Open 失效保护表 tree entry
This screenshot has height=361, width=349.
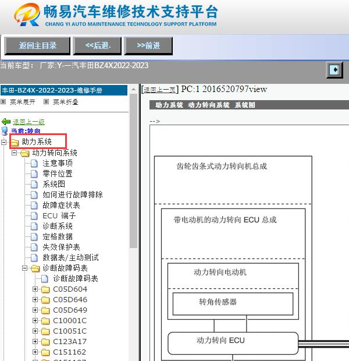(61, 247)
